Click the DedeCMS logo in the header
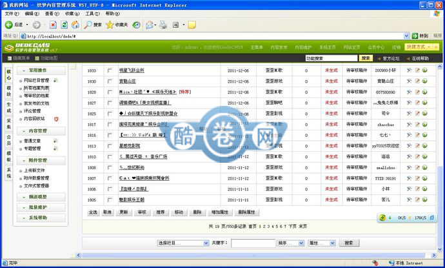 coord(31,47)
